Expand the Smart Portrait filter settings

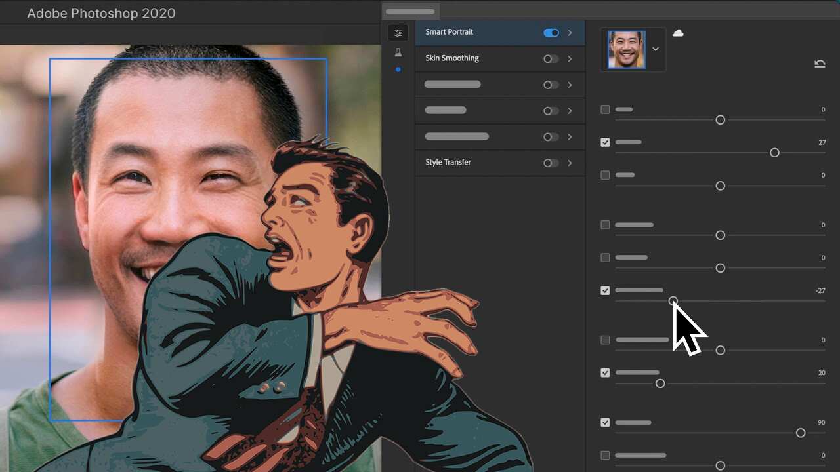[x=569, y=32]
